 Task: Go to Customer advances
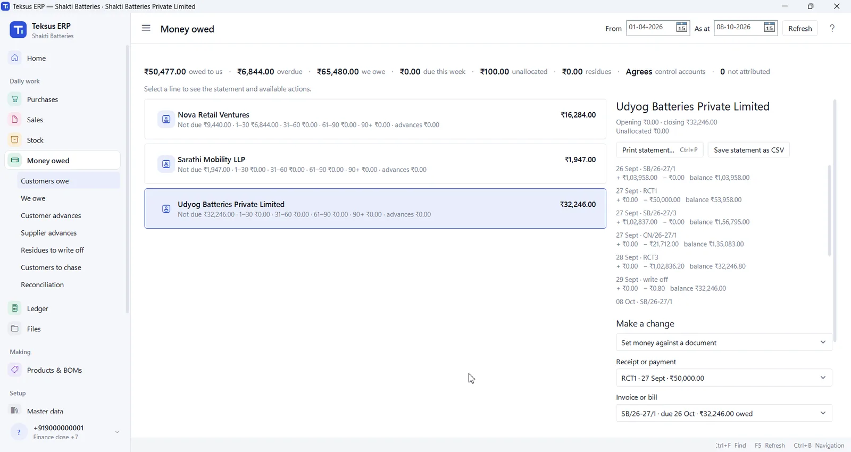[x=69, y=215]
